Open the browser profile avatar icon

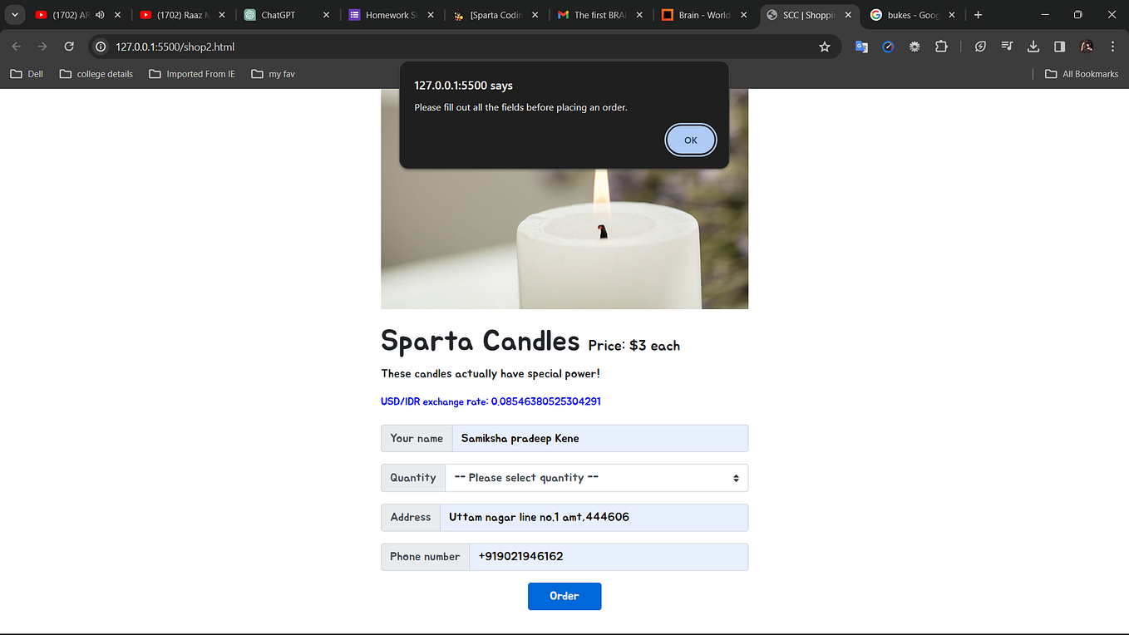coord(1086,47)
